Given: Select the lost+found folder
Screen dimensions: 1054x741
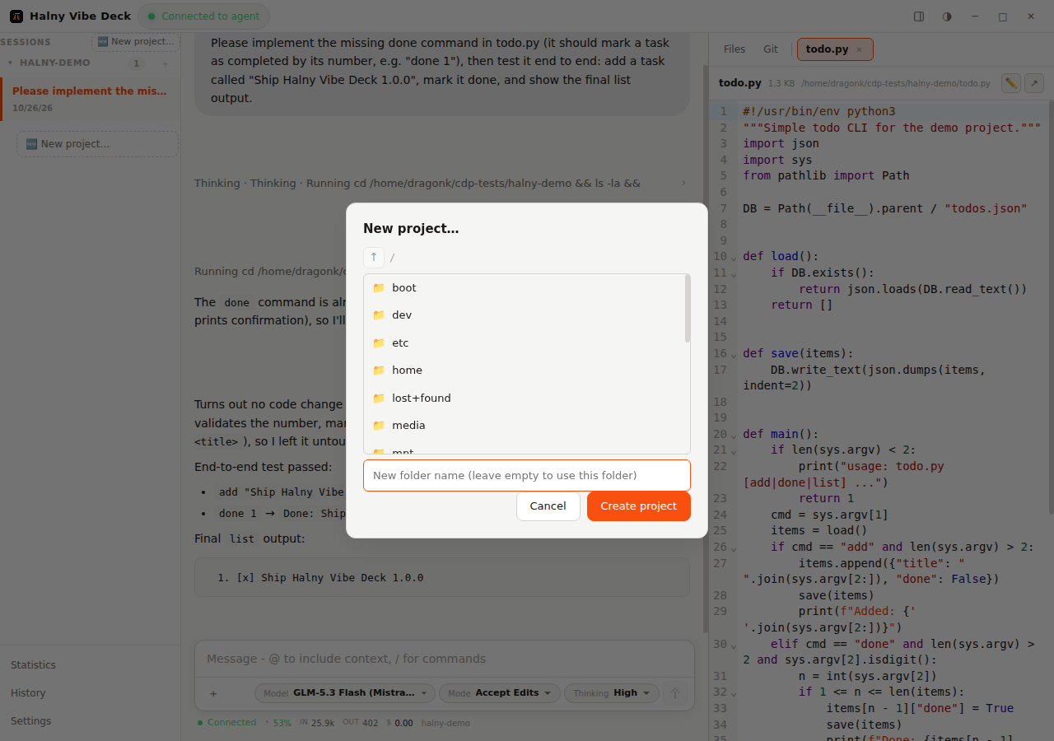Looking at the screenshot, I should point(525,398).
